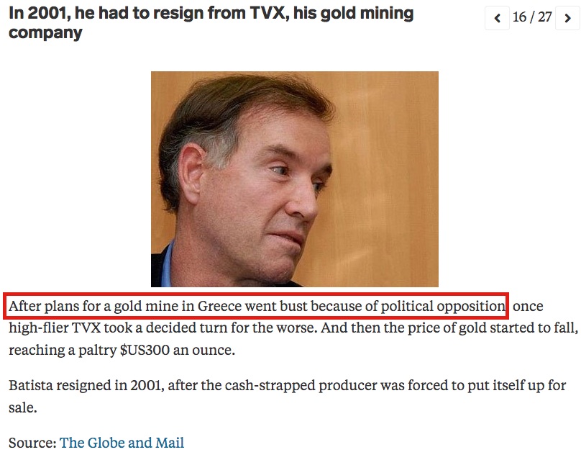Open The Globe and Mail source link

click(122, 443)
